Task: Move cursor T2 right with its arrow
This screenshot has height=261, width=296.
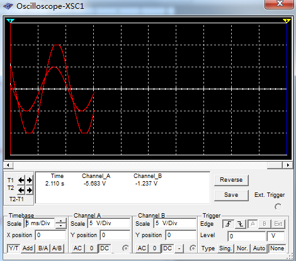Action: (x=30, y=191)
